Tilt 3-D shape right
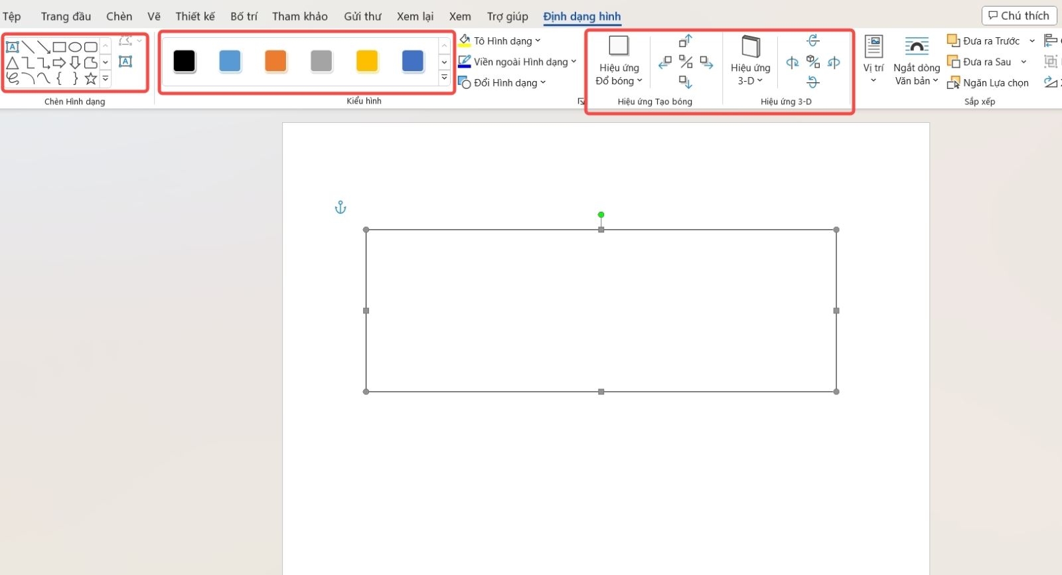Viewport: 1062px width, 575px height. [834, 62]
